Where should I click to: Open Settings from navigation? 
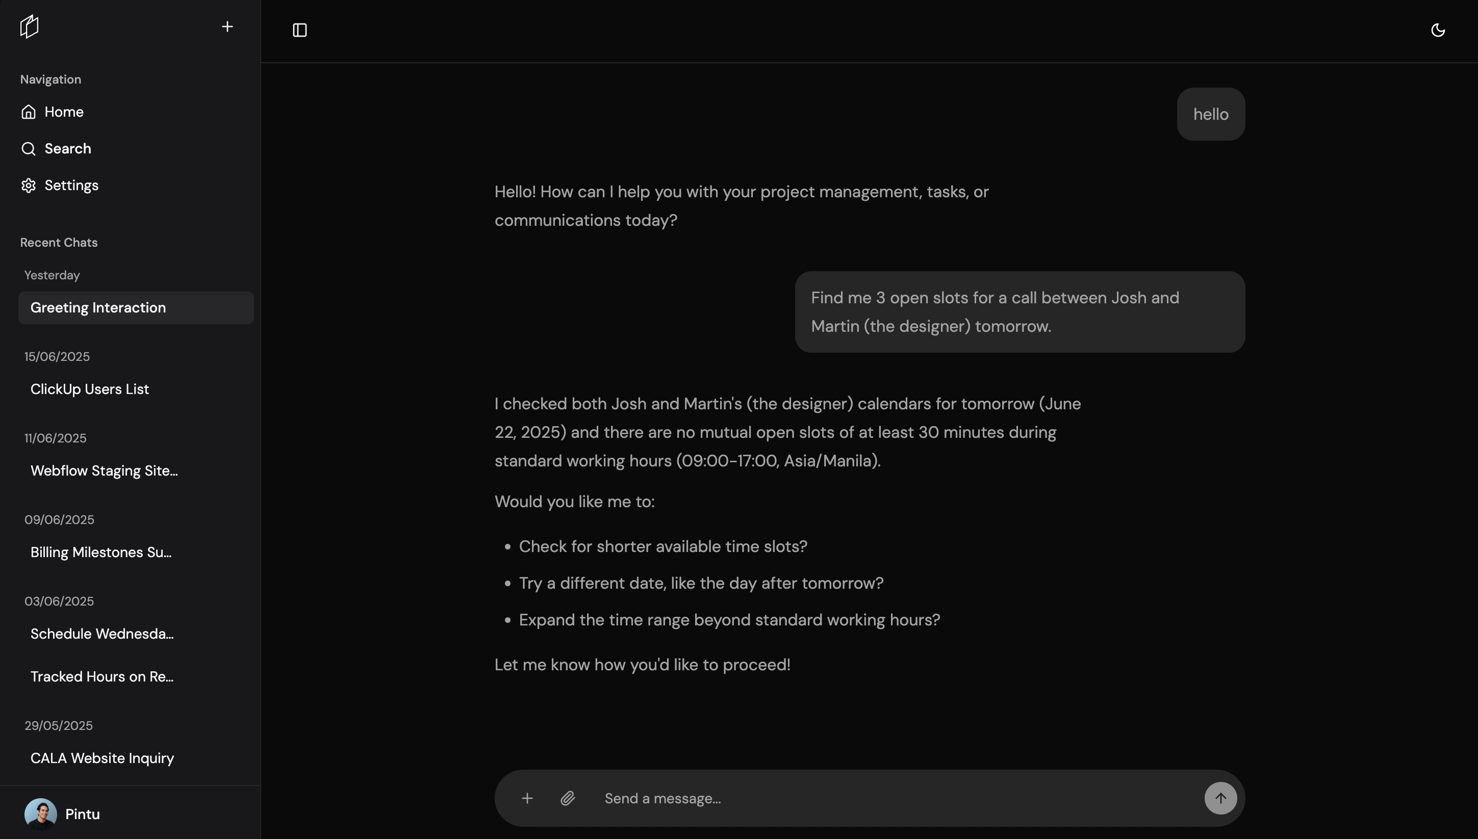(71, 186)
